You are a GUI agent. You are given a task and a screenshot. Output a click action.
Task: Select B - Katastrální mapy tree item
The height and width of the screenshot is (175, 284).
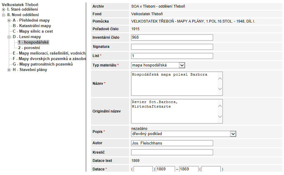[x=32, y=26]
